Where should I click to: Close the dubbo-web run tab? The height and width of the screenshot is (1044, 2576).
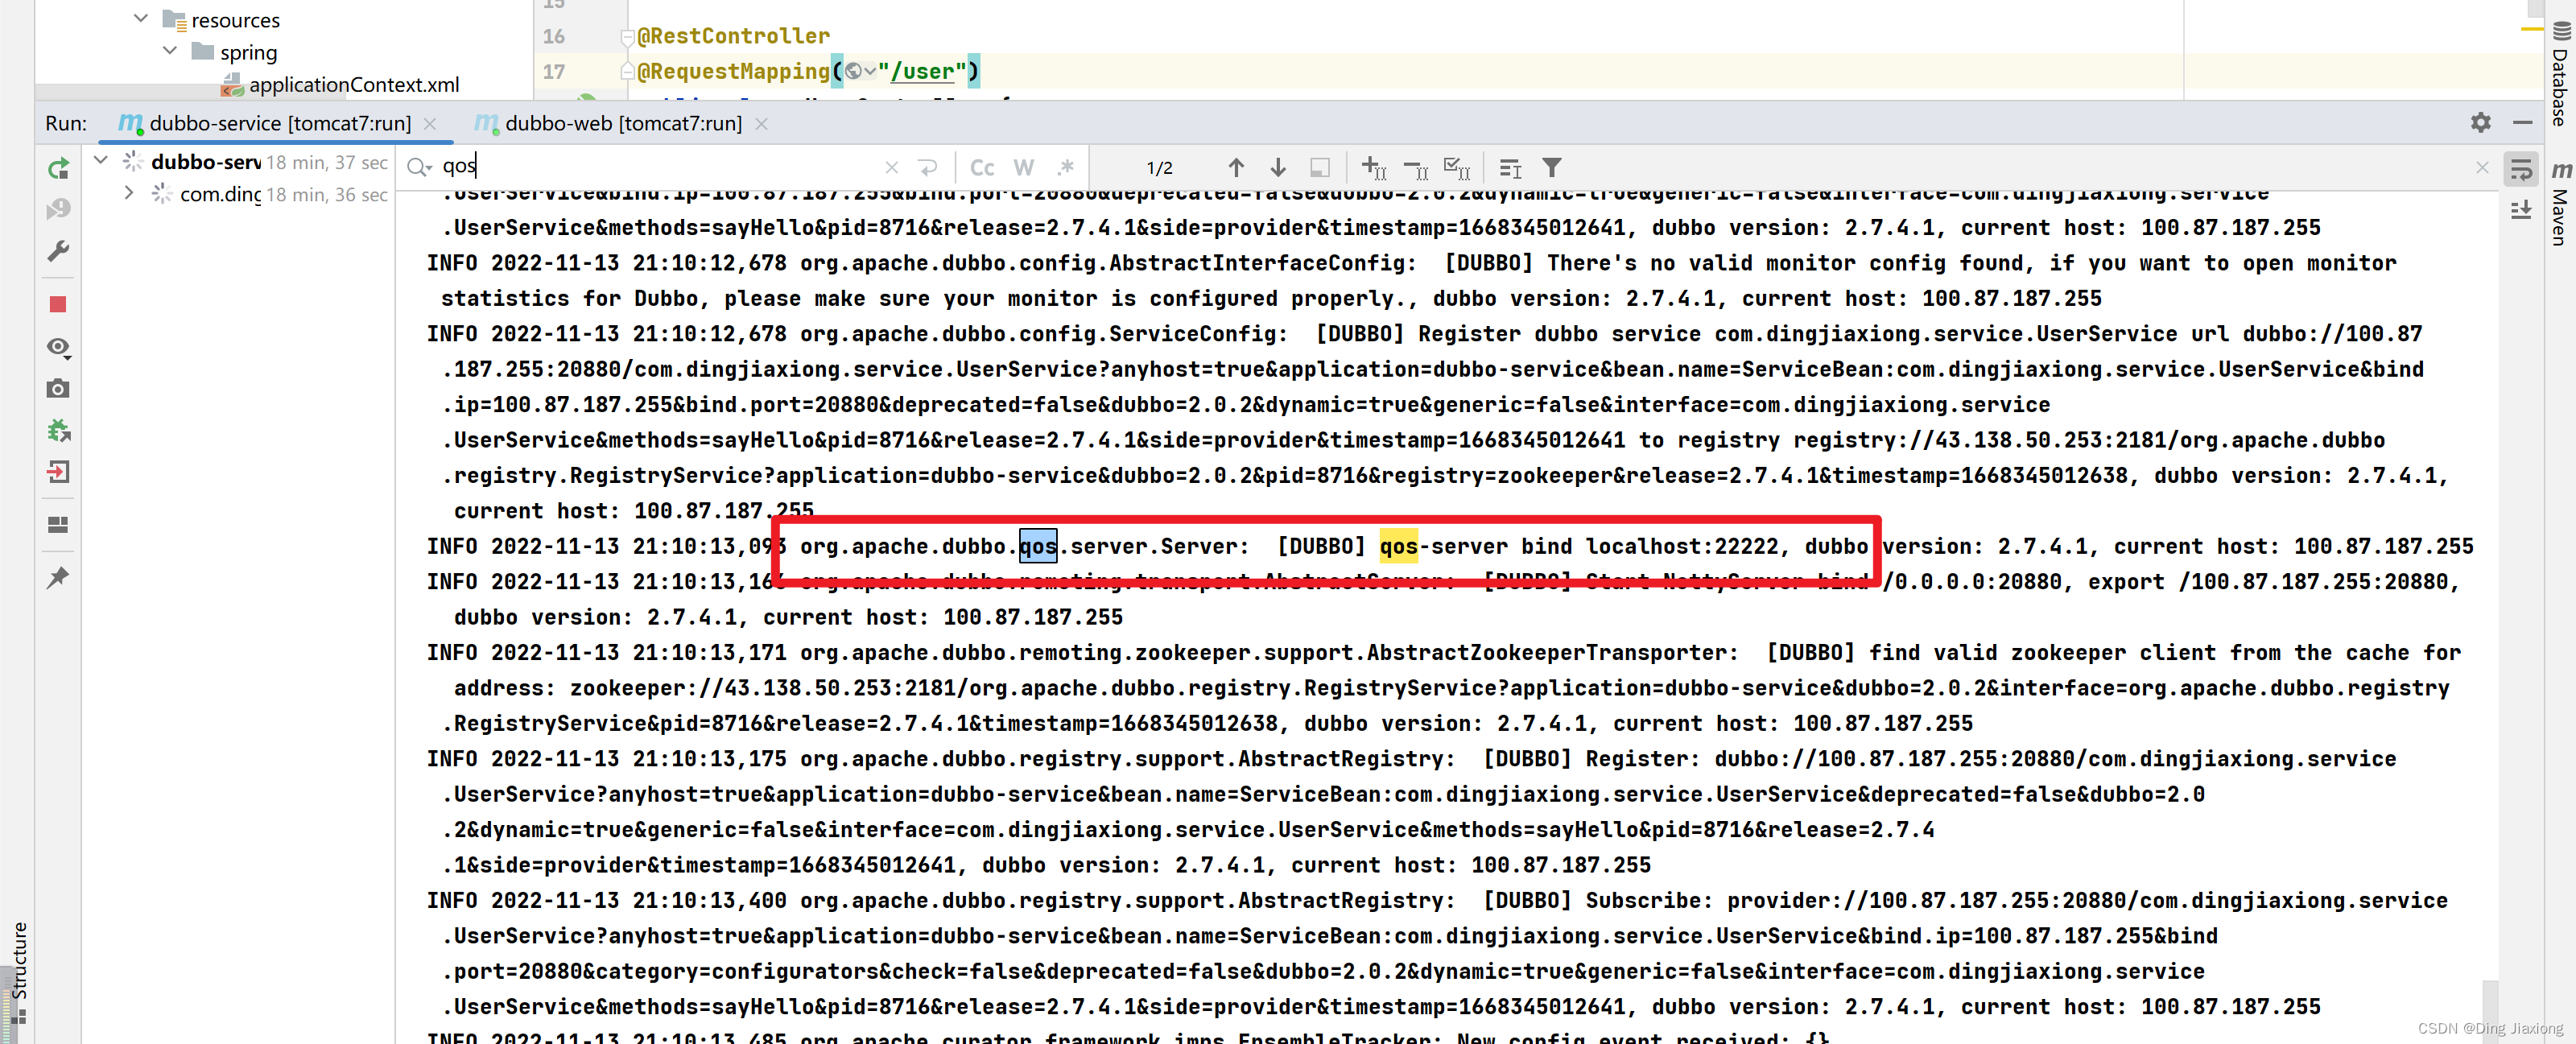click(x=761, y=123)
